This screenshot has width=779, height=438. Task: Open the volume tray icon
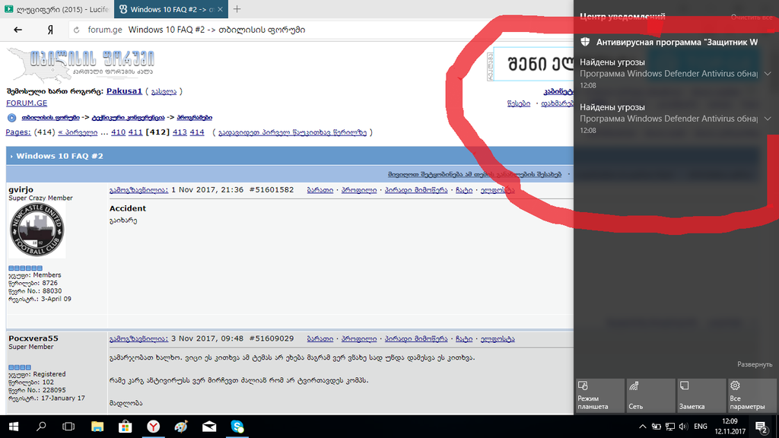(x=684, y=427)
